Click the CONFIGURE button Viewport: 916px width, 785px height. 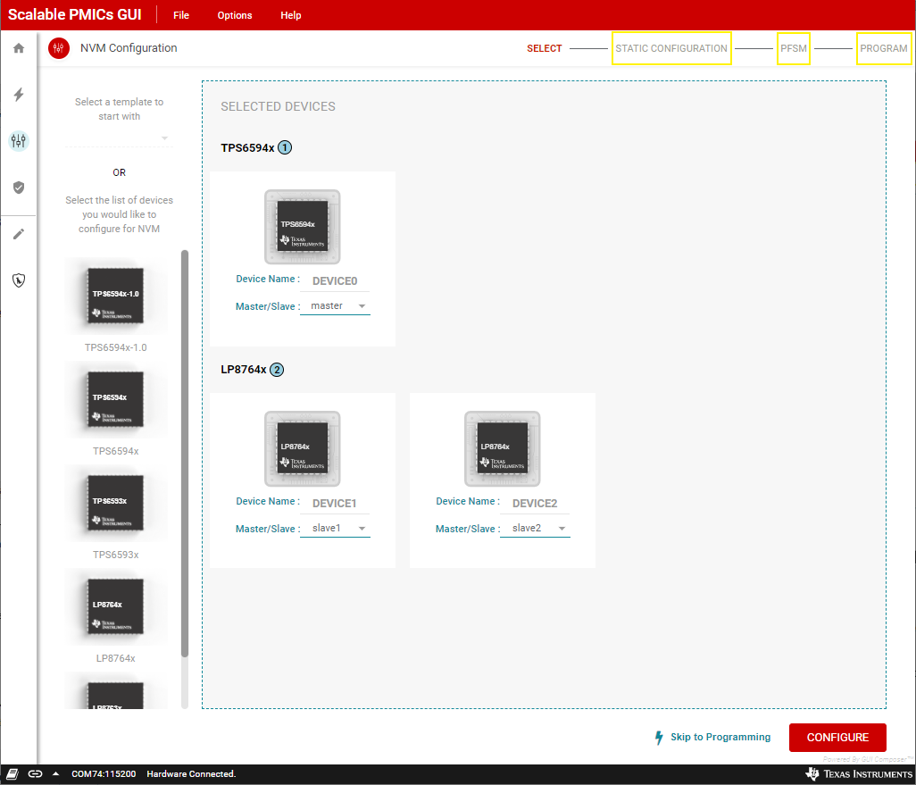click(837, 737)
